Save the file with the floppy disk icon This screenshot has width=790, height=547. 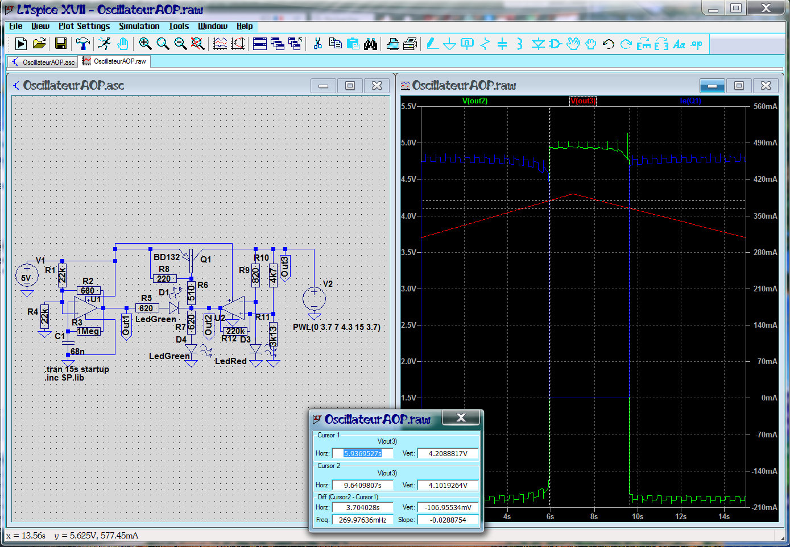pyautogui.click(x=60, y=44)
